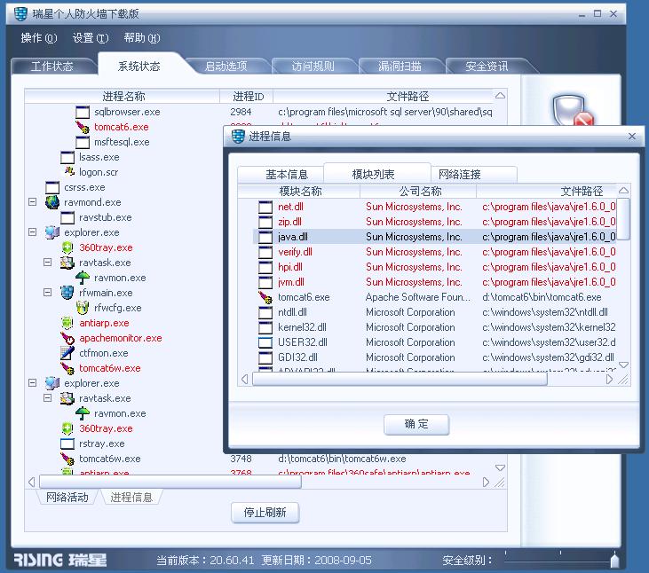Click the module list vertical scrollbar thumb
This screenshot has height=573, width=649.
coord(623,219)
